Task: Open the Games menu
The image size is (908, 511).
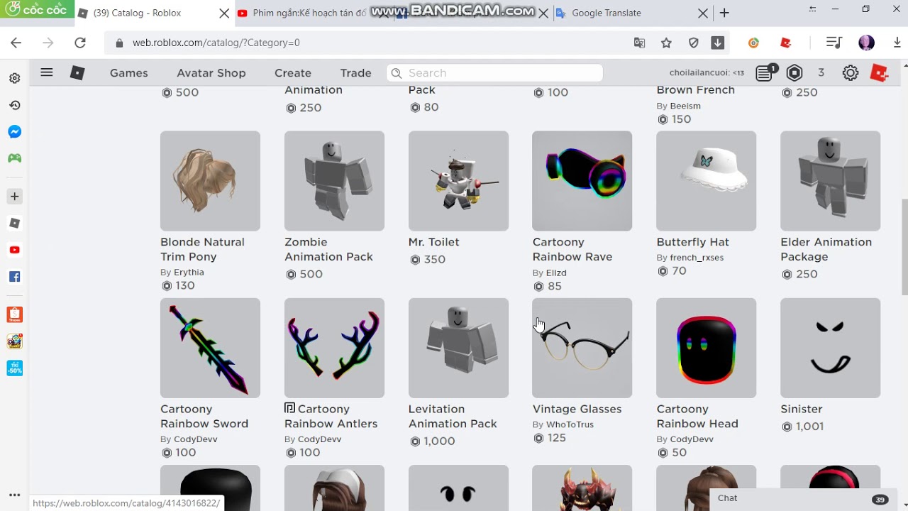Action: [129, 73]
